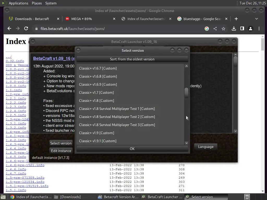The width and height of the screenshot is (267, 200).
Task: Open 1.5.1.info link
Action: (x=16, y=190)
